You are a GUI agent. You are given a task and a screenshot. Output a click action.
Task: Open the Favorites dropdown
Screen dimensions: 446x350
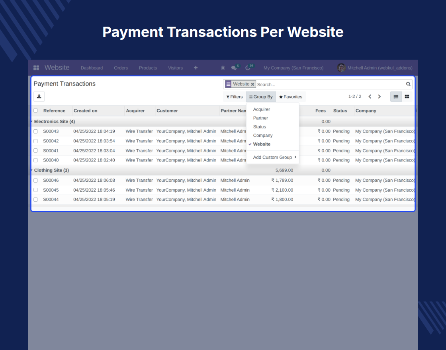tap(291, 97)
